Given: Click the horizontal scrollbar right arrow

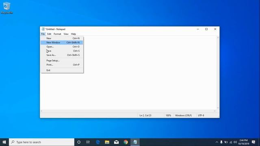Looking at the screenshot, I should [215, 111].
